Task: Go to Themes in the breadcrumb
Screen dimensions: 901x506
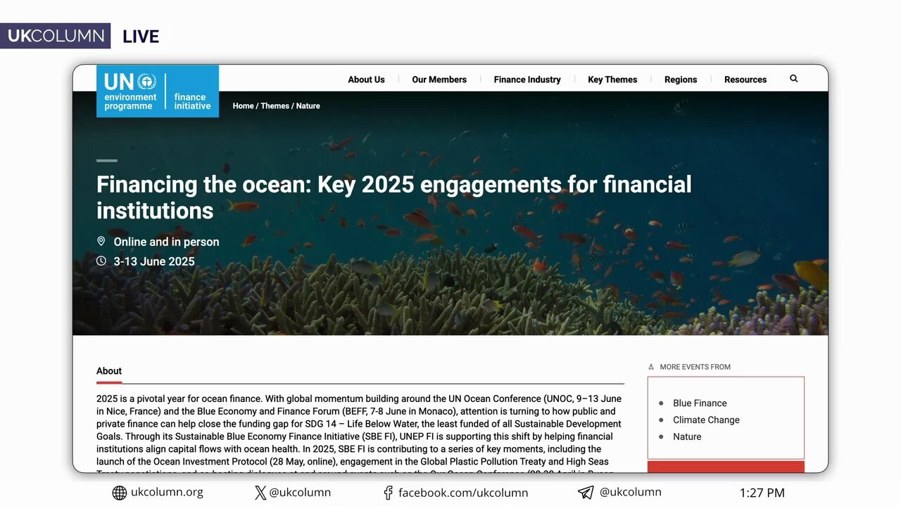Action: (x=275, y=106)
